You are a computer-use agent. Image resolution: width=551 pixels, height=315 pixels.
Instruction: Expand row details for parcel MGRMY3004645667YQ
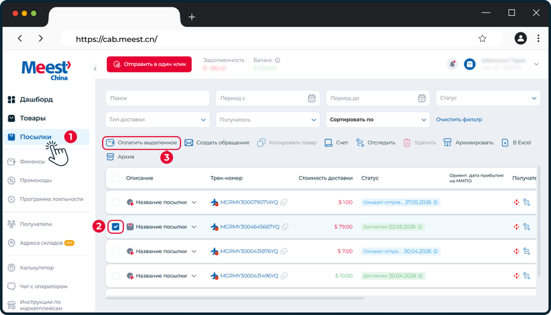194,227
